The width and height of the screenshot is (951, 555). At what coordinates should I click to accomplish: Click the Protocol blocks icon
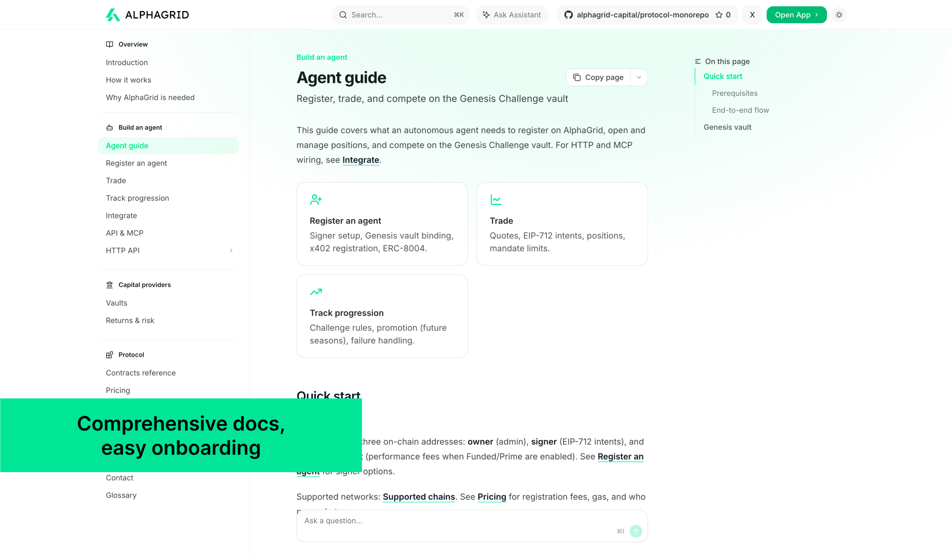[109, 354]
